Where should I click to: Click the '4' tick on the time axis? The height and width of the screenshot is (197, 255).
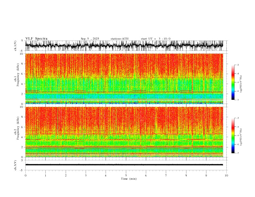coord(106,175)
